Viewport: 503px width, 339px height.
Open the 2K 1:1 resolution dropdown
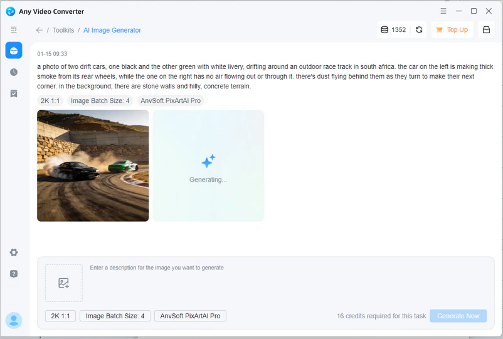[x=60, y=316]
